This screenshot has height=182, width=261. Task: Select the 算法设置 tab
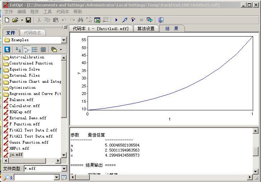146,29
